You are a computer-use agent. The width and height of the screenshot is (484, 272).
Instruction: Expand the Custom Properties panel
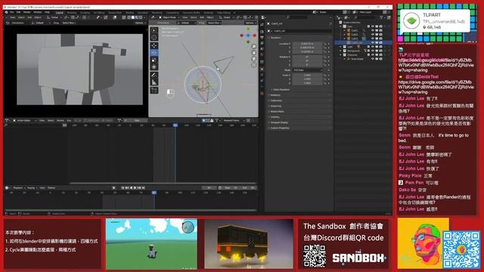tap(279, 128)
